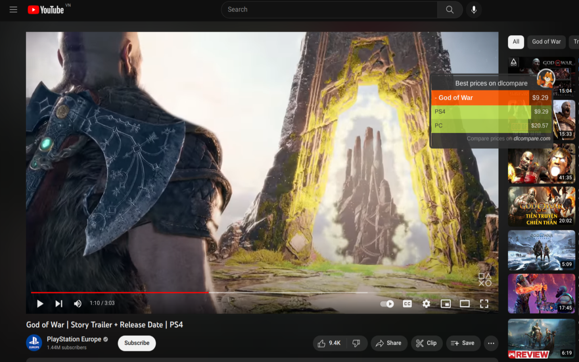Skip to the next video
The height and width of the screenshot is (362, 579).
click(59, 304)
